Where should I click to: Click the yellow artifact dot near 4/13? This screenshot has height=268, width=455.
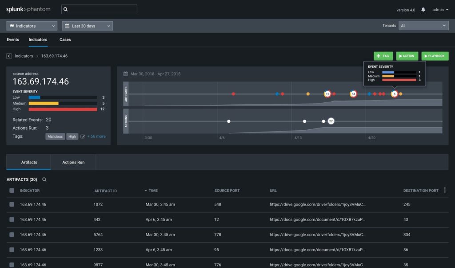[308, 94]
